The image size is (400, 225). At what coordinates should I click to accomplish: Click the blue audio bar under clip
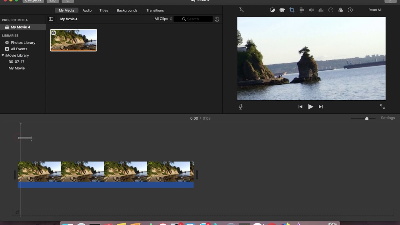(x=106, y=185)
